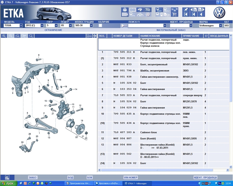The image size is (233, 186).
Task: Click the printer icon in the toolbar
Action: (125, 10)
